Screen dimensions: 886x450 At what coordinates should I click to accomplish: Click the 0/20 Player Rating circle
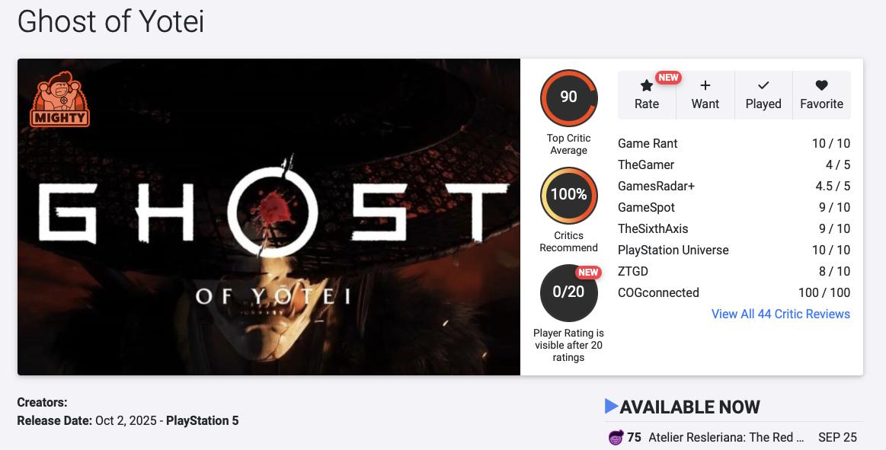pyautogui.click(x=568, y=292)
